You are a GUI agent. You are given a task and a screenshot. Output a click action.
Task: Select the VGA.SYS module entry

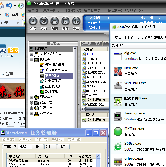pyautogui.click(x=92, y=95)
